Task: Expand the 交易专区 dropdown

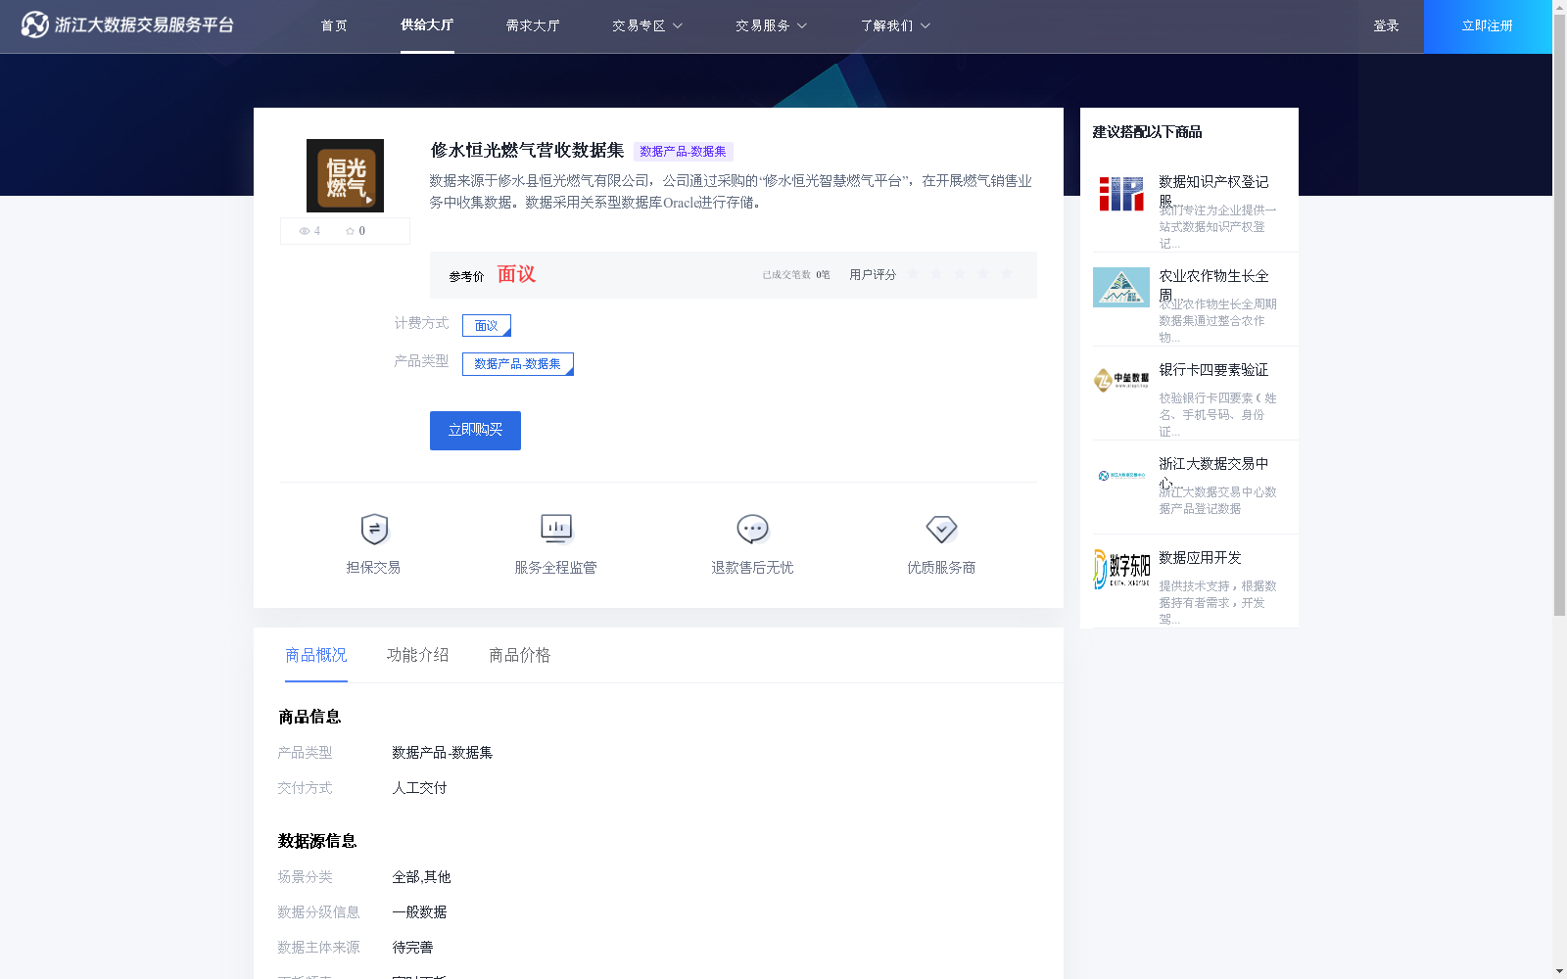Action: (647, 25)
